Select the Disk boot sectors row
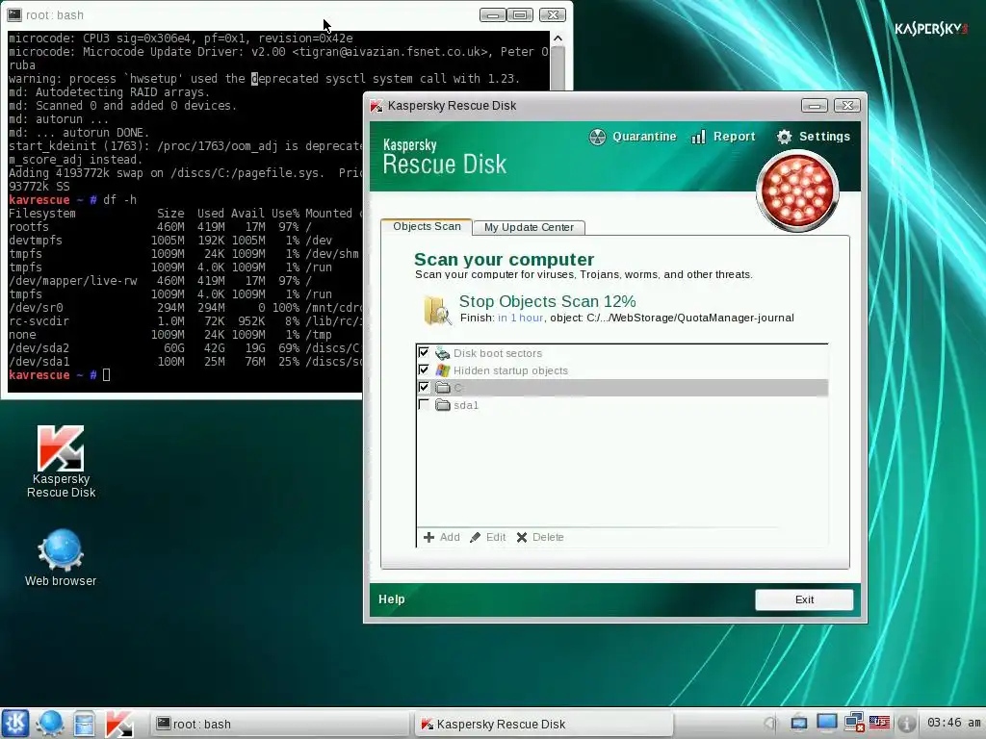This screenshot has height=739, width=986. [622, 353]
